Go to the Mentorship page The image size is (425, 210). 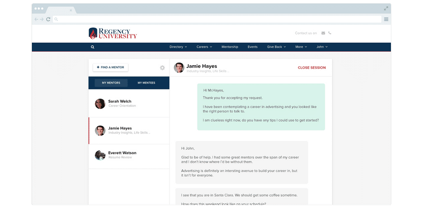[230, 47]
